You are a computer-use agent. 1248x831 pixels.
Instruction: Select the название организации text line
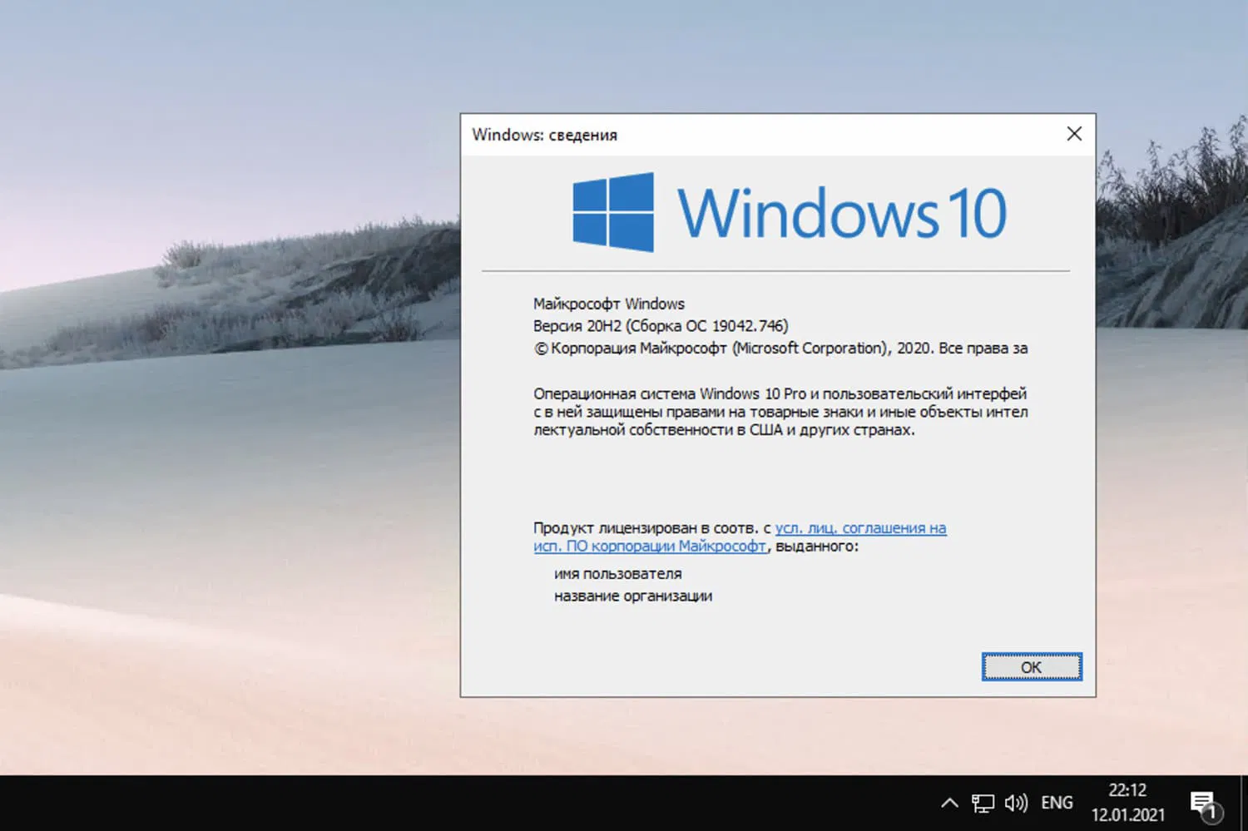632,596
